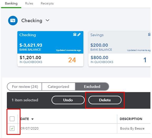Click the bank icon on Checking card
This screenshot has width=152, height=138.
pyautogui.click(x=75, y=34)
